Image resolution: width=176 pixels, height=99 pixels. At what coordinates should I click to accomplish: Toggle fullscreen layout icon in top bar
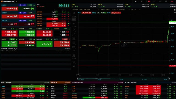[136, 1]
